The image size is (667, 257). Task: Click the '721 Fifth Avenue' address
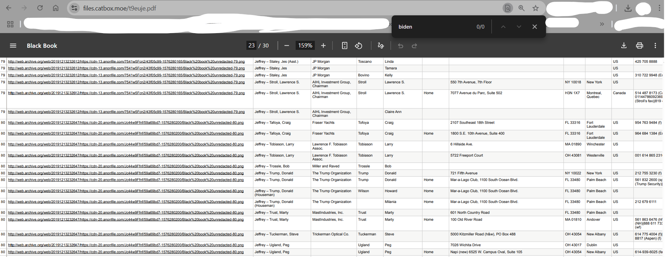point(464,173)
